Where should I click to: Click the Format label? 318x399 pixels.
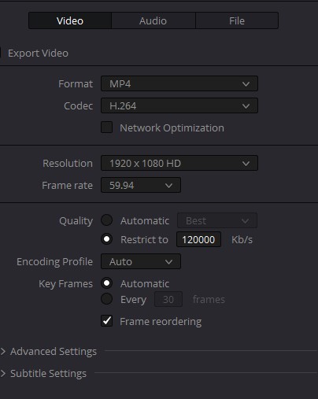pos(76,84)
